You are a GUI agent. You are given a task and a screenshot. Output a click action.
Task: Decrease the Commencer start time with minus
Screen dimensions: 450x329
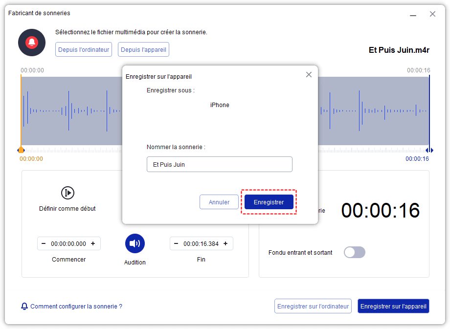44,243
